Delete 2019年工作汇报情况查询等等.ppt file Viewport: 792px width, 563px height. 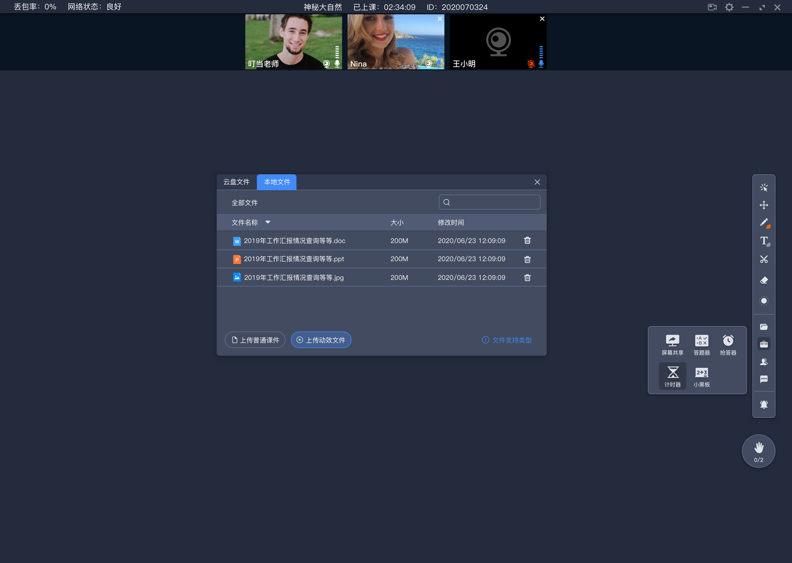(527, 259)
